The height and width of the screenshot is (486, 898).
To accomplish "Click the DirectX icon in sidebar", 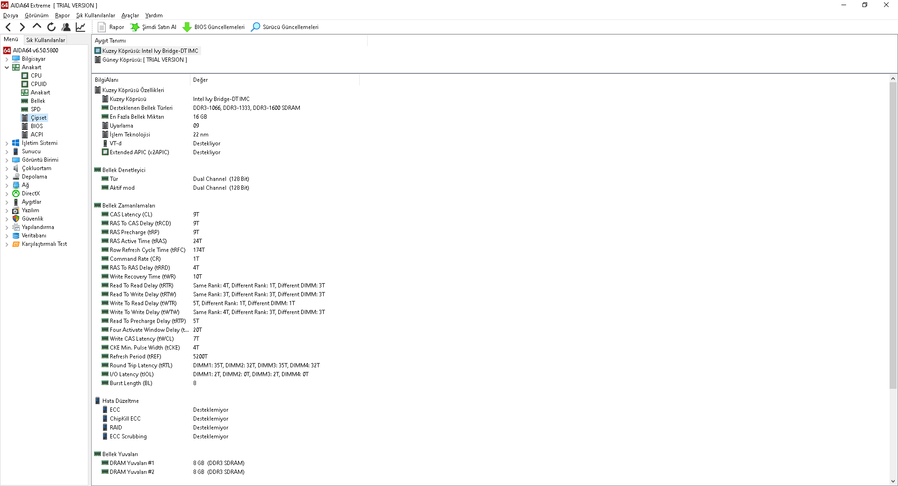I will pyautogui.click(x=16, y=193).
